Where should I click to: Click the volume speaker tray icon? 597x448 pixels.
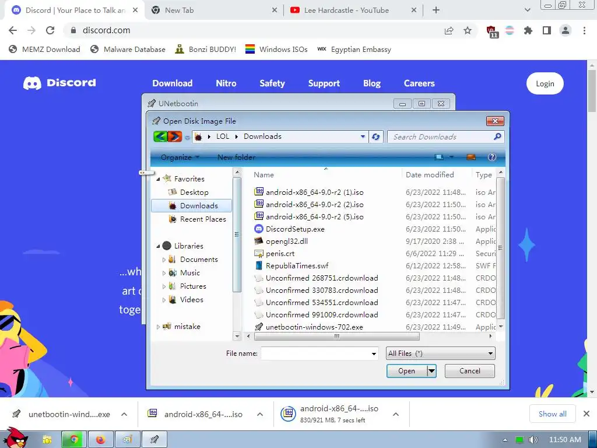[533, 440]
